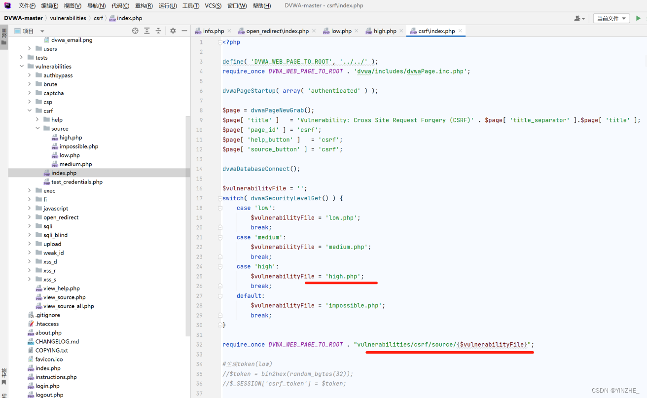Open the 导航(N) menu
The width and height of the screenshot is (647, 398).
click(x=96, y=6)
